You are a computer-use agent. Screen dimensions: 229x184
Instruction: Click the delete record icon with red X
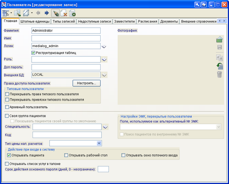[64, 13]
